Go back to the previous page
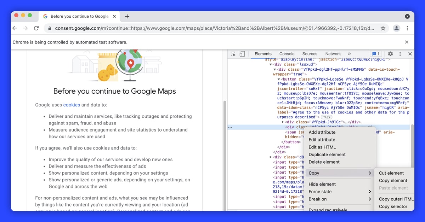This screenshot has width=425, height=222. 15,28
